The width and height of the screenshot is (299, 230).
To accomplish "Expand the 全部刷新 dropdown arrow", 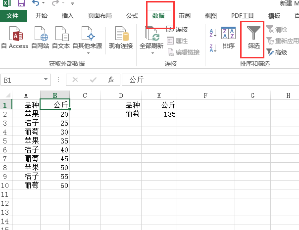I will coord(152,53).
